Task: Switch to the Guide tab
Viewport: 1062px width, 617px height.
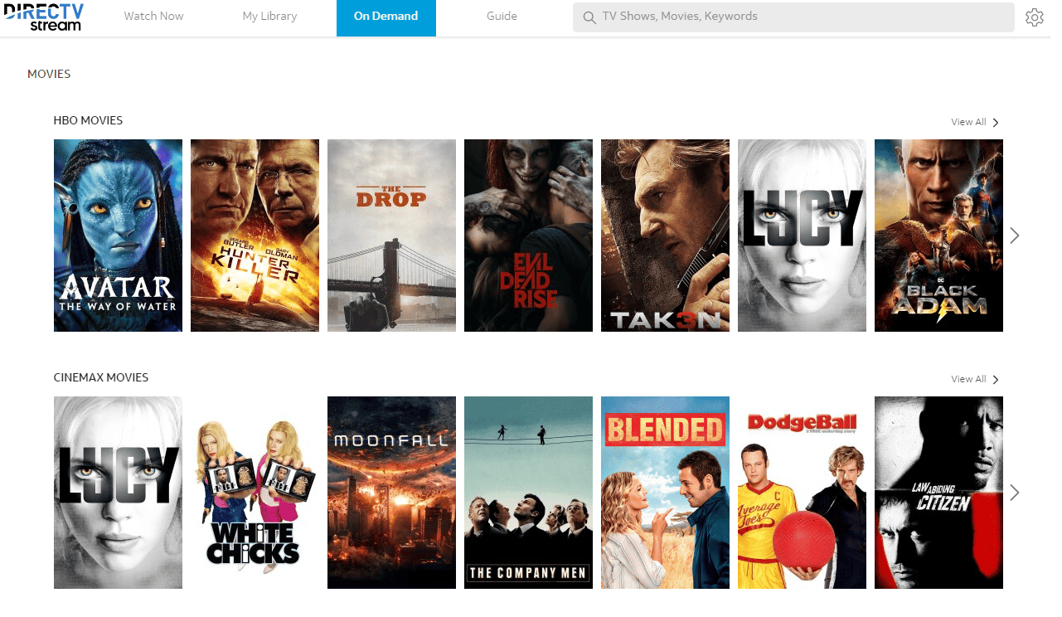Action: 501,16
